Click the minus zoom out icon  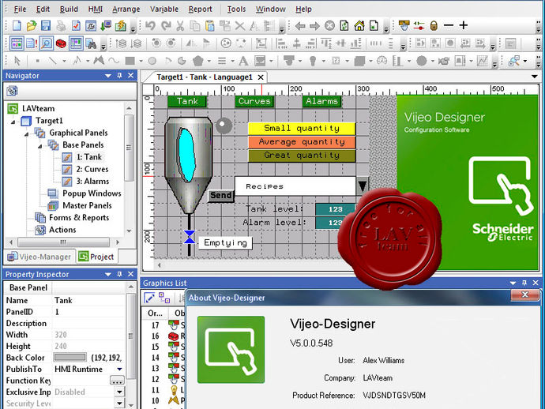click(x=449, y=25)
